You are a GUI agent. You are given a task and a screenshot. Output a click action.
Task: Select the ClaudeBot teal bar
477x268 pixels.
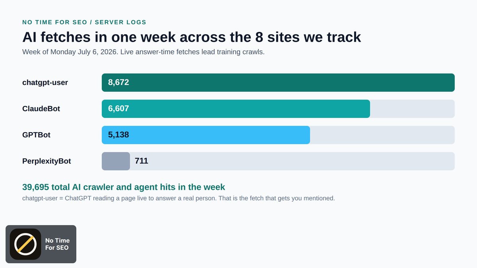click(x=236, y=109)
